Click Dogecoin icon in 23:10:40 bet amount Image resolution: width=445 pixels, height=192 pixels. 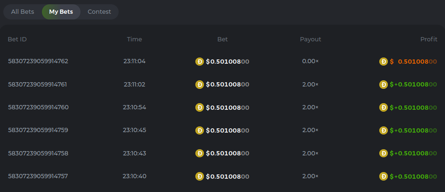tap(200, 176)
